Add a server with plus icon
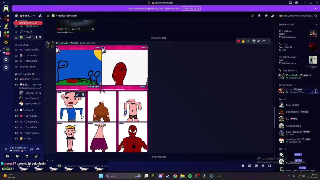320x180 pixels. 6,59
